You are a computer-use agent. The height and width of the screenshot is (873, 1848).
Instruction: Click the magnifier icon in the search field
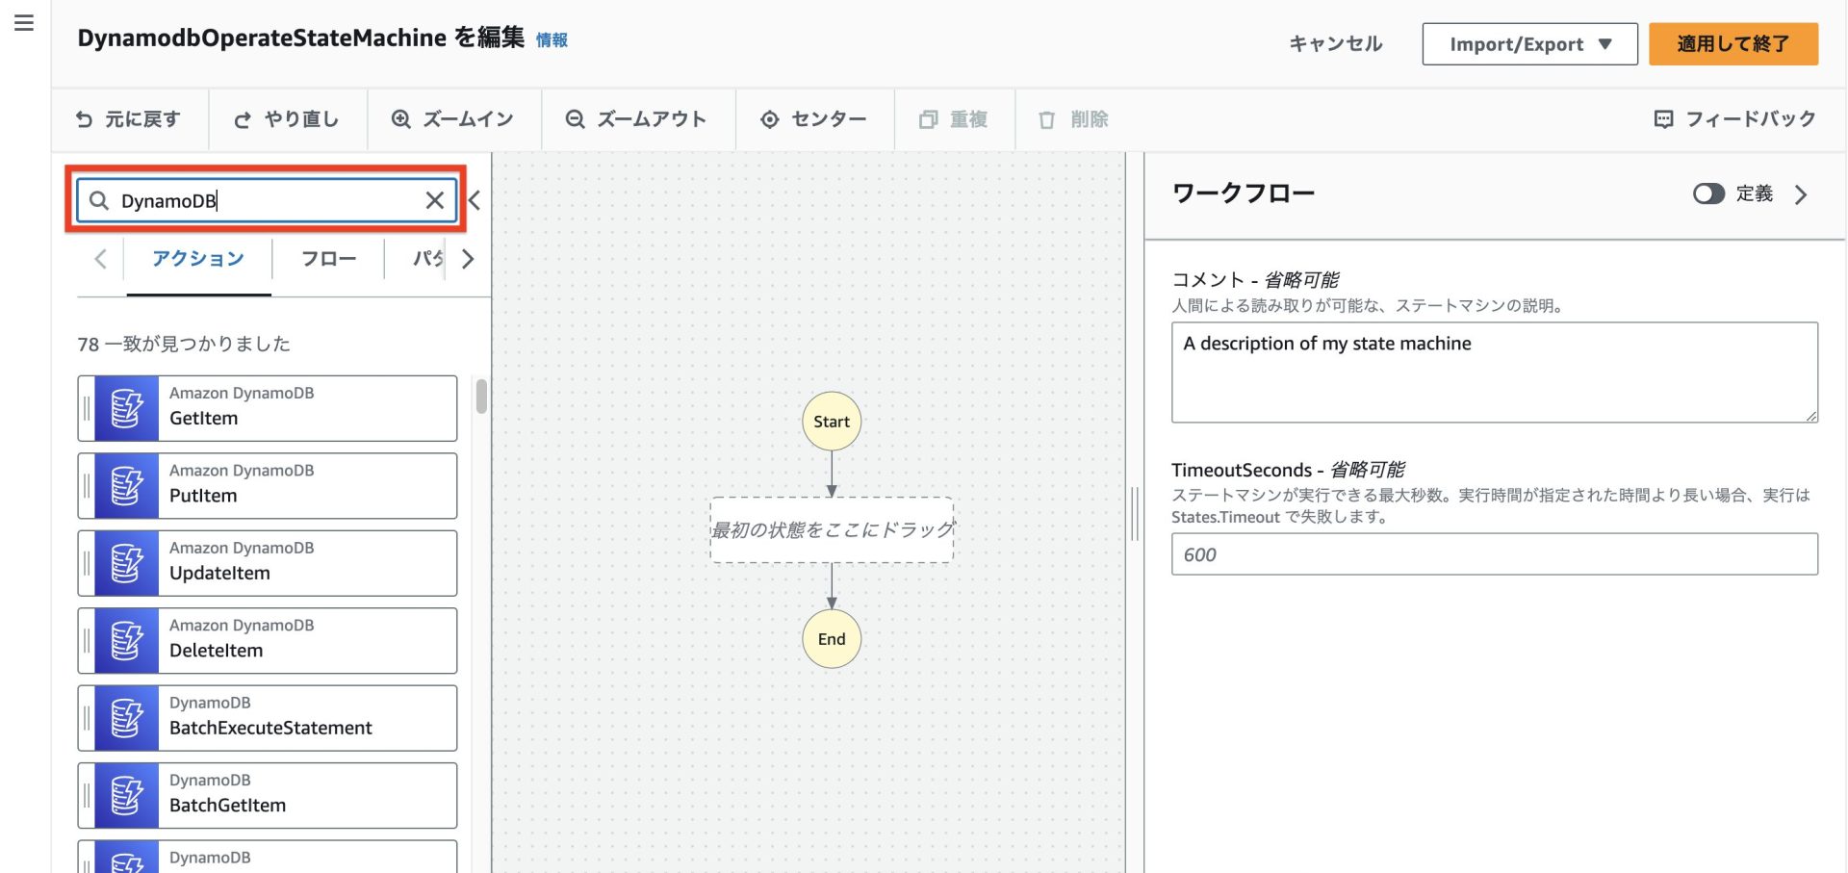(x=99, y=200)
